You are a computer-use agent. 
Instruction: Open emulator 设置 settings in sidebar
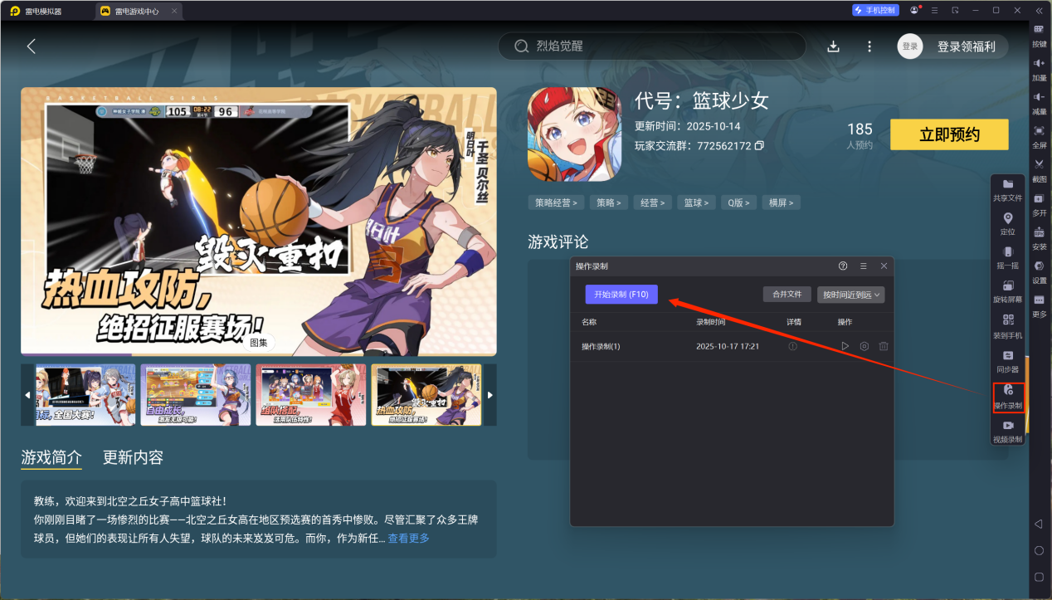1039,266
